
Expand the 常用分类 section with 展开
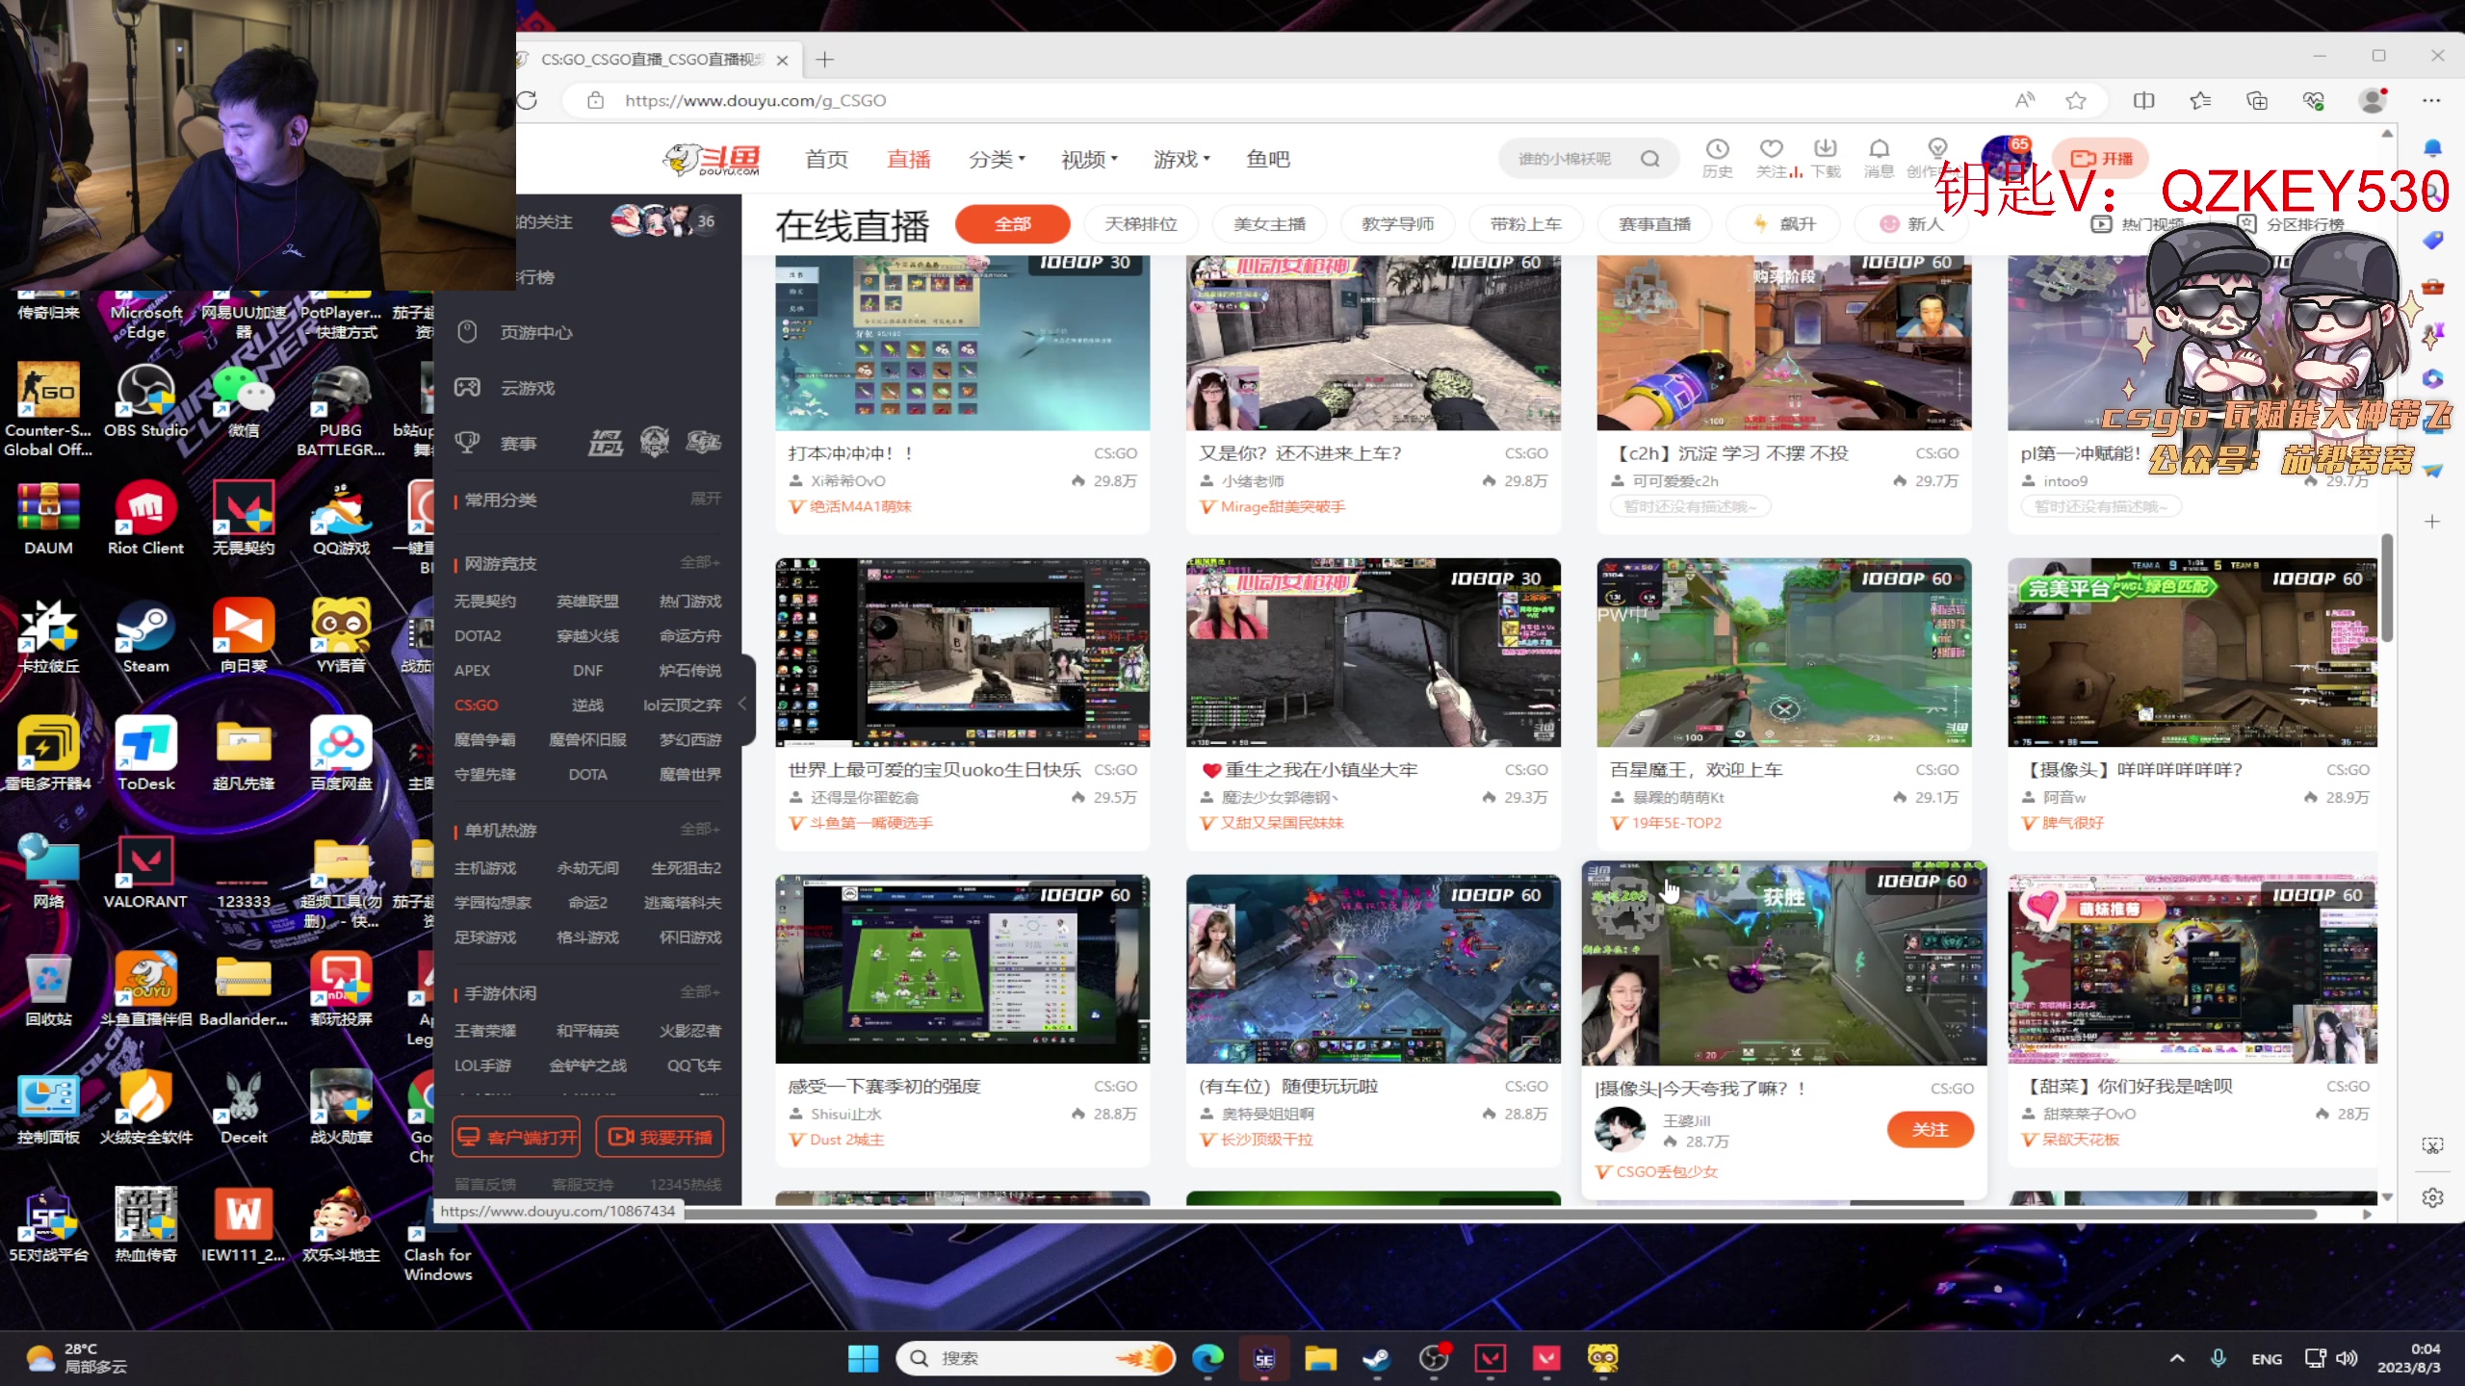pos(706,499)
